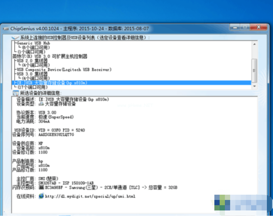Click the USB device list header icon
273x216 pixels.
click(15, 38)
